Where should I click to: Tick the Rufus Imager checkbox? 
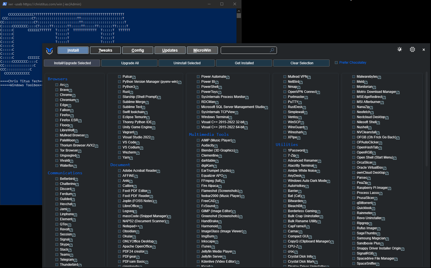[x=354, y=228]
